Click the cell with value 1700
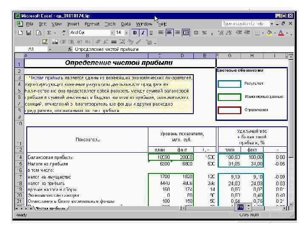The image size is (306, 229). [x=160, y=176]
